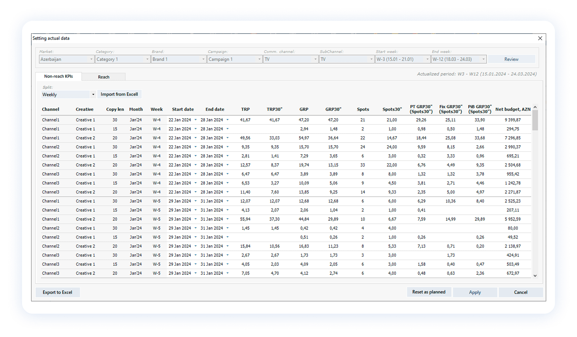
Task: Open the Comm. channel dropdown
Action: click(x=290, y=59)
